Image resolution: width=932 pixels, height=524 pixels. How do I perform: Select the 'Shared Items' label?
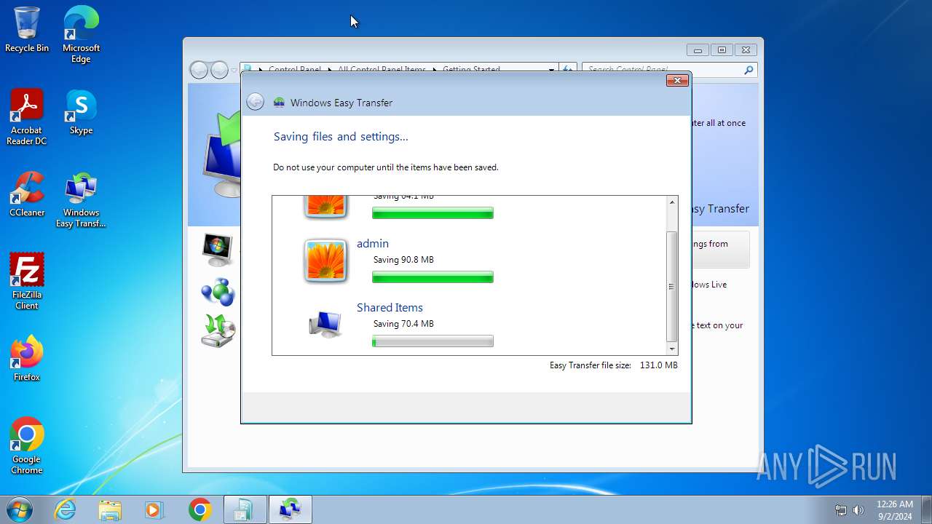coord(390,308)
